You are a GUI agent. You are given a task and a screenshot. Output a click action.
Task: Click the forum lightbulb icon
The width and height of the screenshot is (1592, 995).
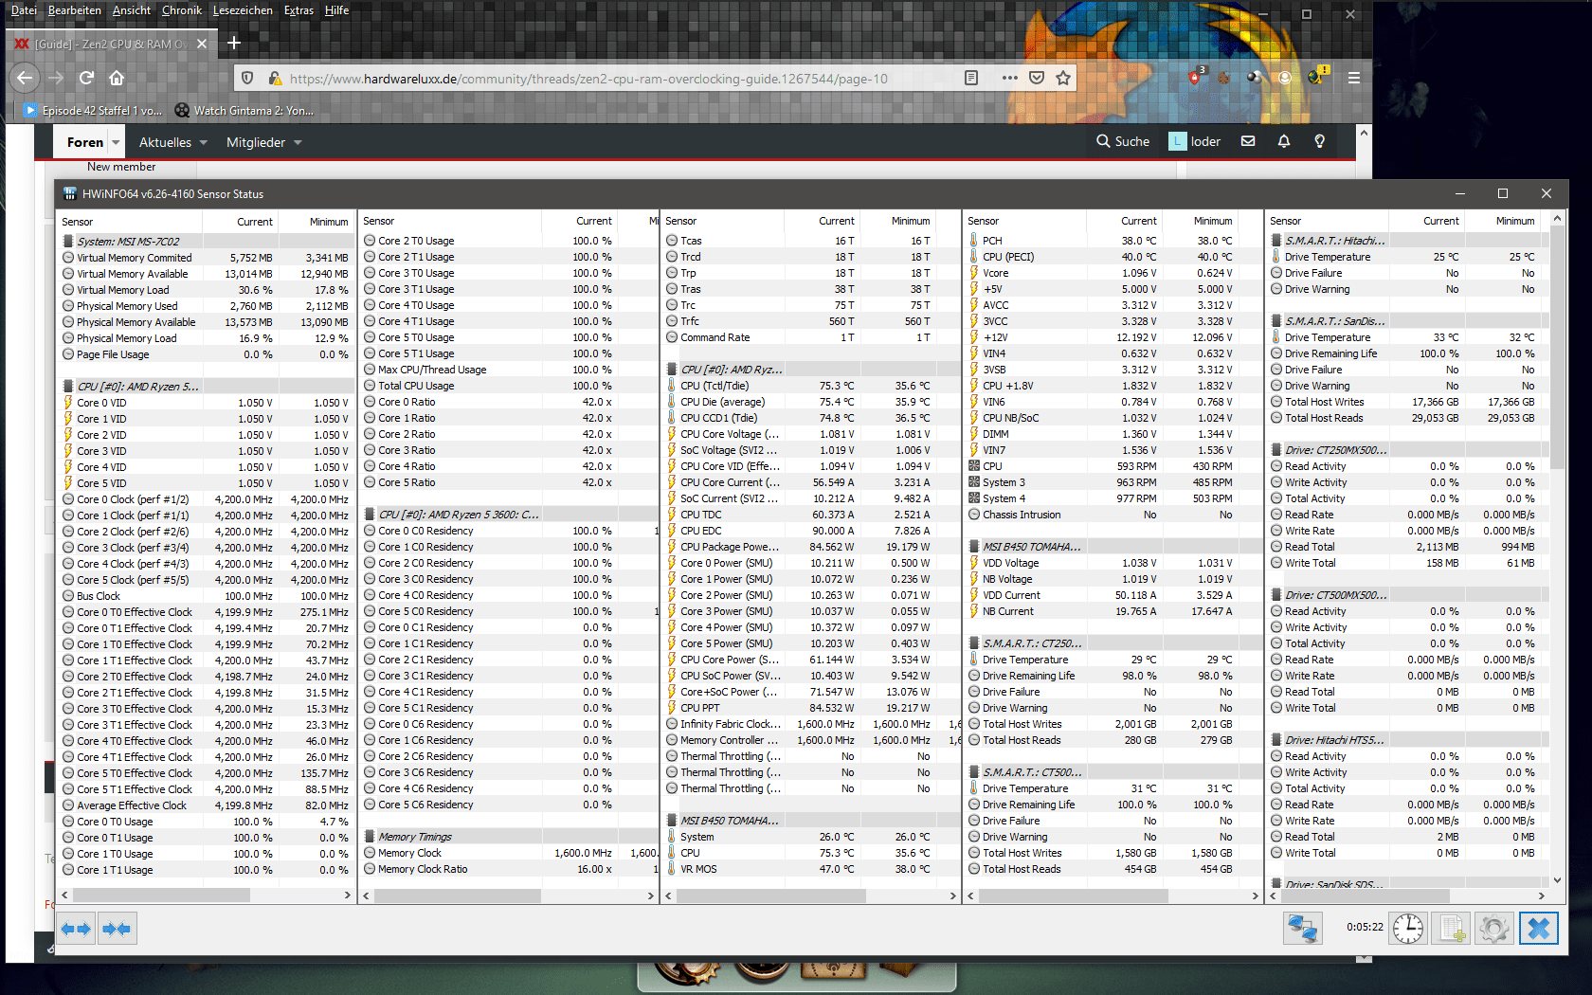click(1320, 141)
